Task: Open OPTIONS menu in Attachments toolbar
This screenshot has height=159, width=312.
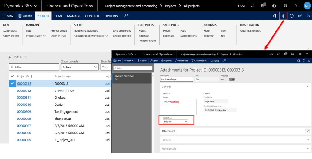Action: (x=215, y=61)
